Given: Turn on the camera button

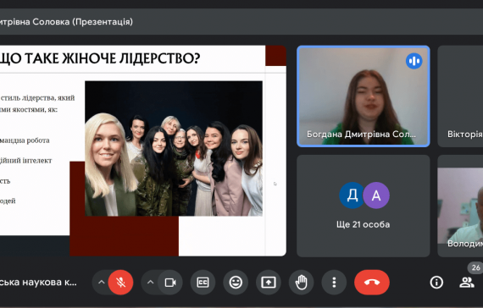Looking at the screenshot, I should coord(170,282).
